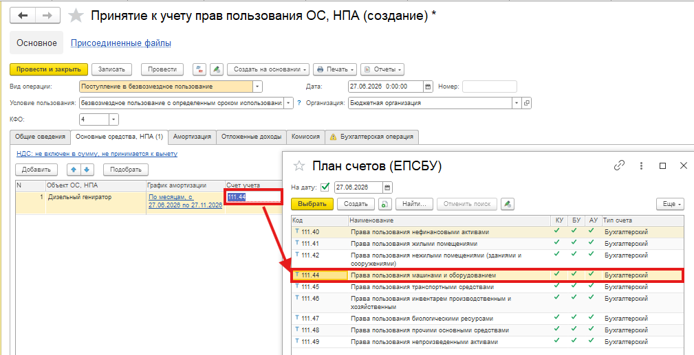This screenshot has height=355, width=694.
Task: Move the row down with the blue arrow
Action: click(x=87, y=170)
